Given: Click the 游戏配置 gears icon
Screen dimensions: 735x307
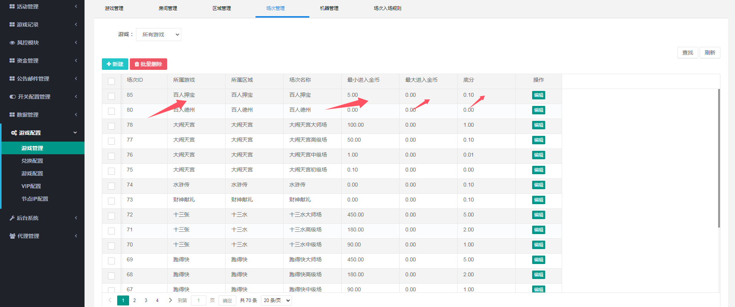Looking at the screenshot, I should (14, 133).
